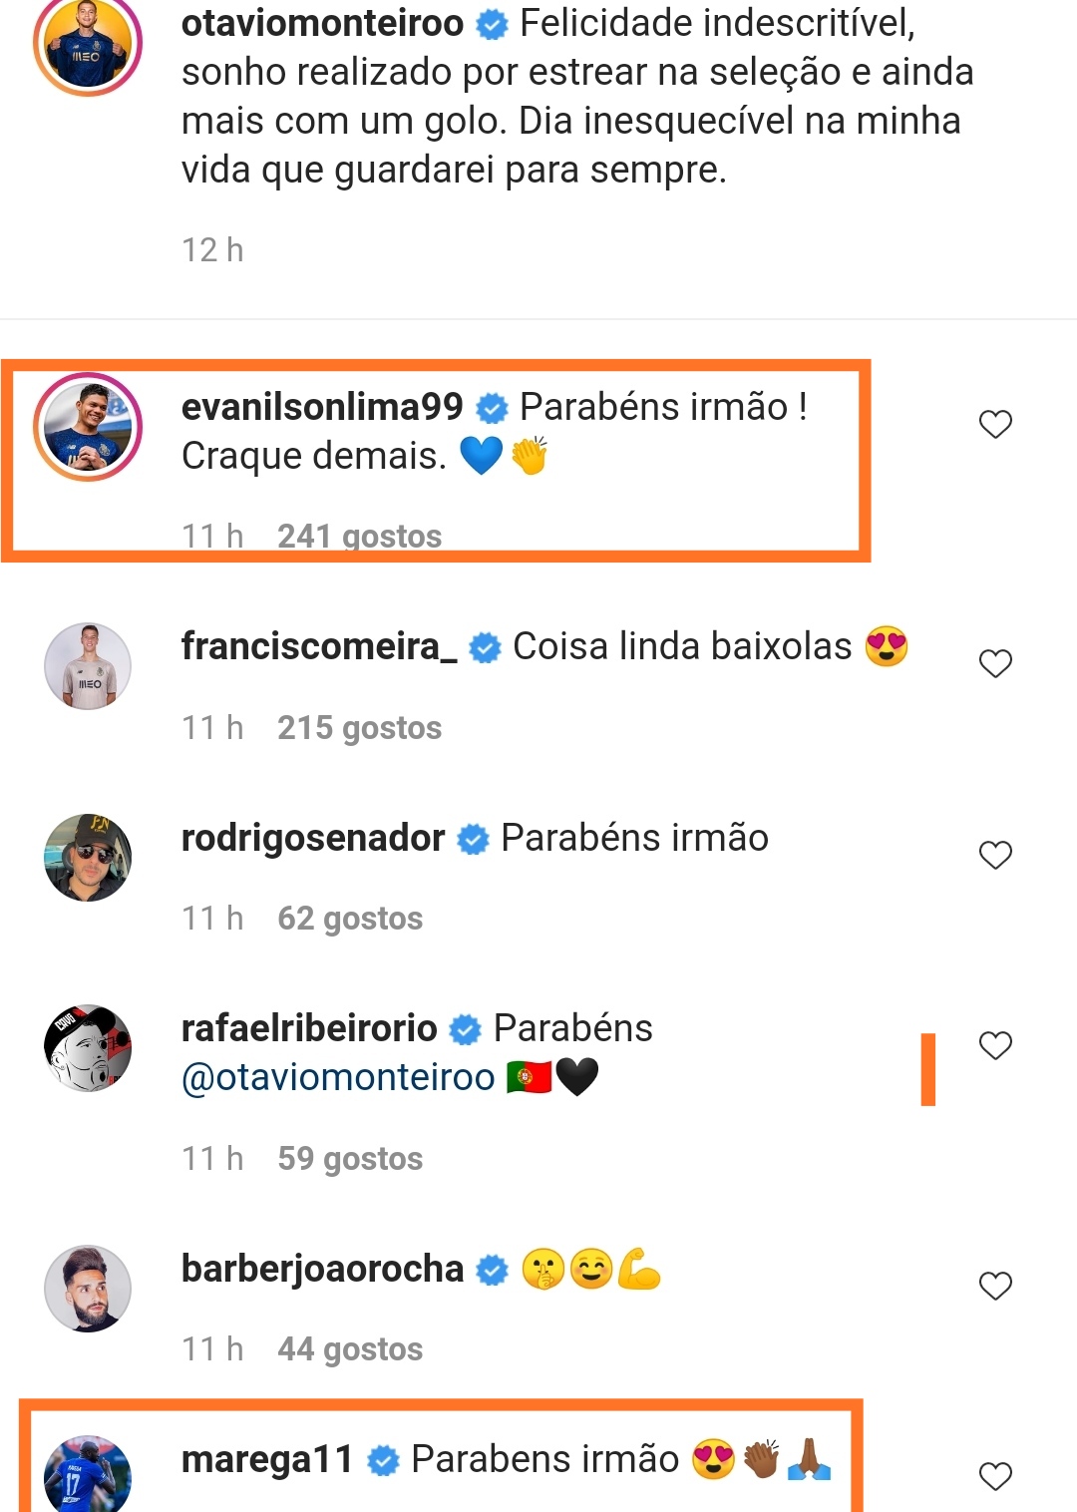Image resolution: width=1077 pixels, height=1512 pixels.
Task: Open marega11 username
Action: point(267,1459)
